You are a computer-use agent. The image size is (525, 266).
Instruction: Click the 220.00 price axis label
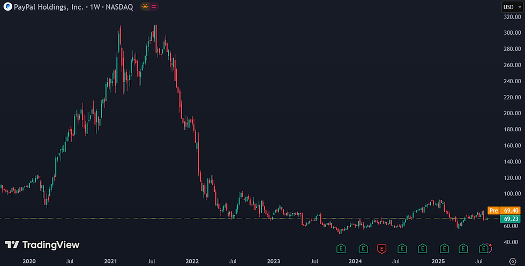[512, 97]
